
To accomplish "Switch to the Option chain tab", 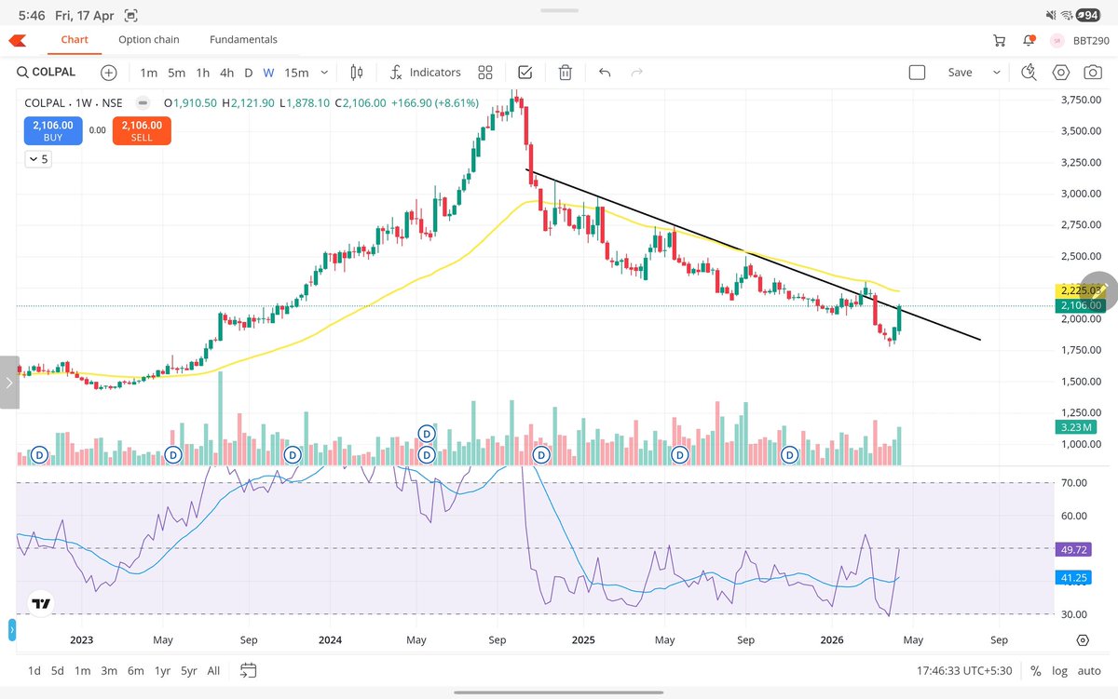I will point(148,39).
